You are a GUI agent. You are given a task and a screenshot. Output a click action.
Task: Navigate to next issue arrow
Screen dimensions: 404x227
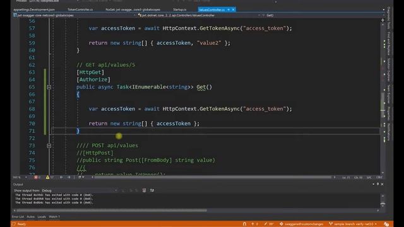69,177
